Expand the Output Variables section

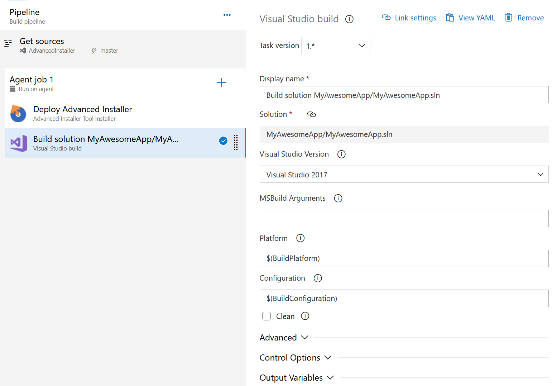(297, 378)
